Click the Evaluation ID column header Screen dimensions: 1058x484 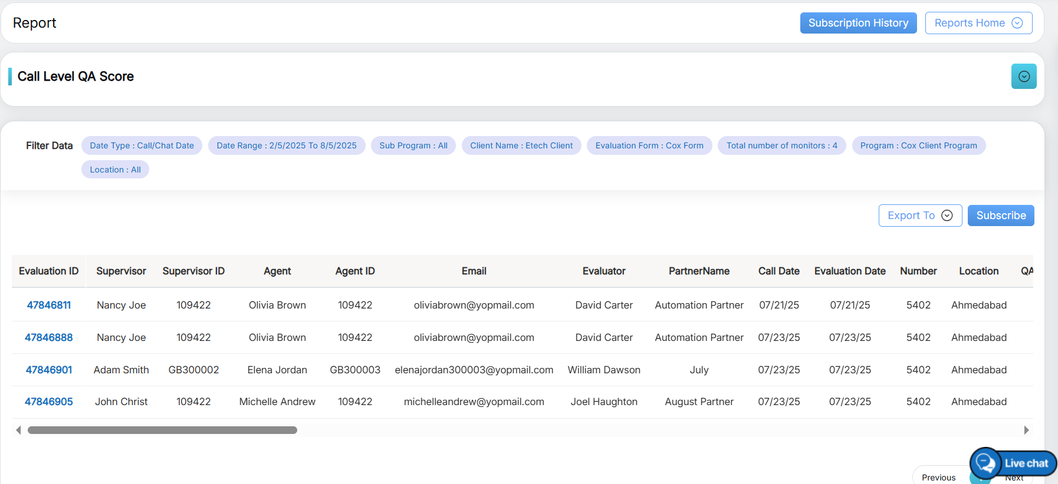point(48,271)
